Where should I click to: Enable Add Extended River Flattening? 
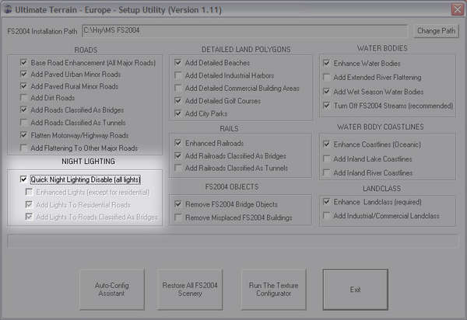327,78
